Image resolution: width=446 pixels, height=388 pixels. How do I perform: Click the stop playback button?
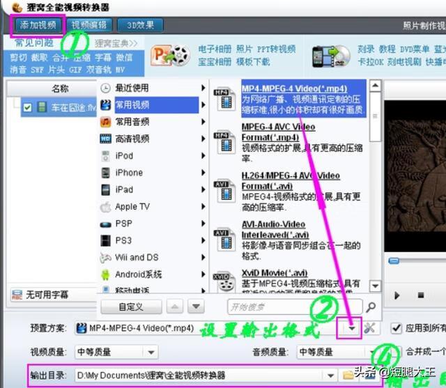(x=421, y=295)
